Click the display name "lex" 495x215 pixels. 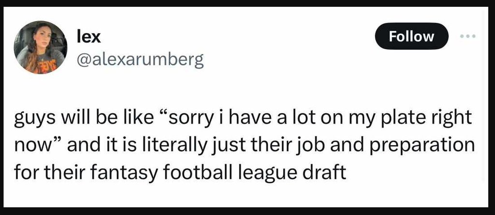(88, 36)
